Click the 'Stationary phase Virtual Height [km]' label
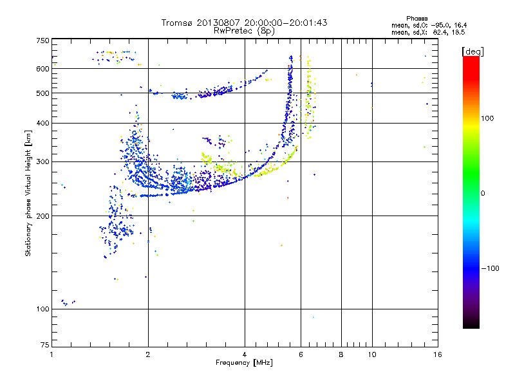Screen dimensions: 515x386 (28, 194)
